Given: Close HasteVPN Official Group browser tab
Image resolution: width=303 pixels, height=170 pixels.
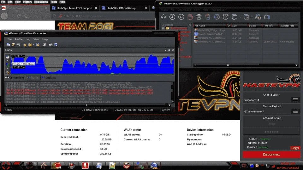Looking at the screenshot, I should coord(146,8).
